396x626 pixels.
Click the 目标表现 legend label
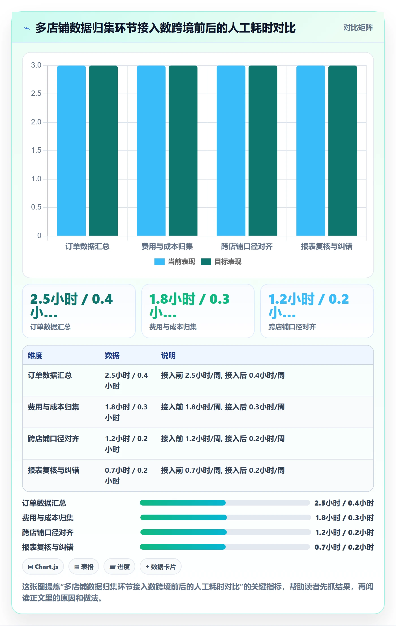228,262
